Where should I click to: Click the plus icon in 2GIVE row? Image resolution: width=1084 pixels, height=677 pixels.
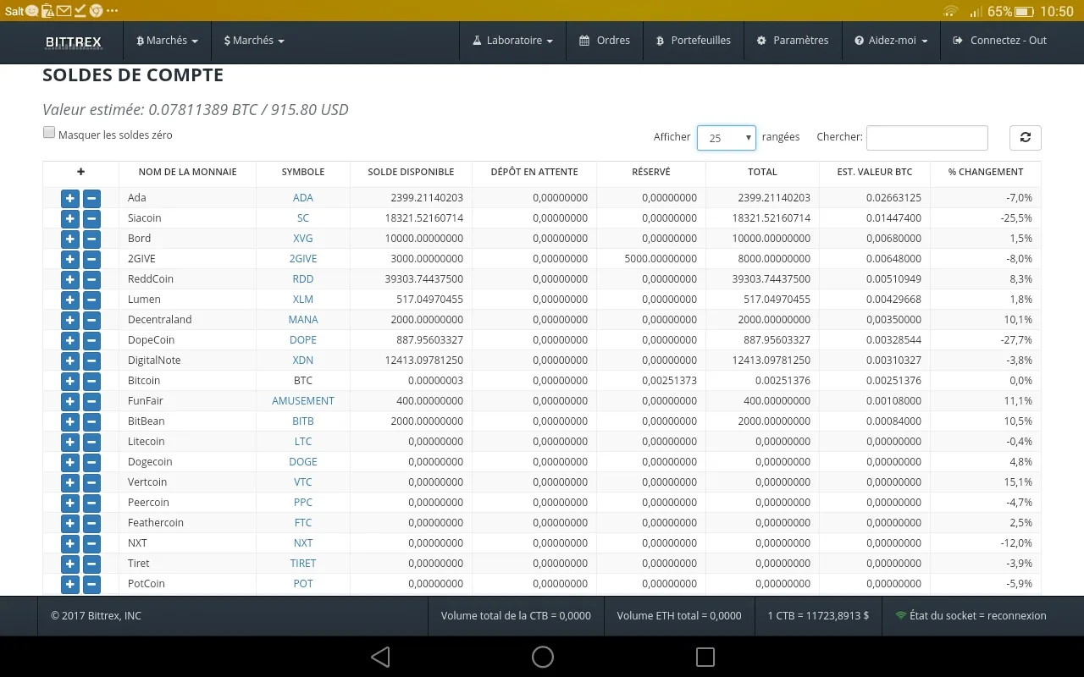coord(70,259)
